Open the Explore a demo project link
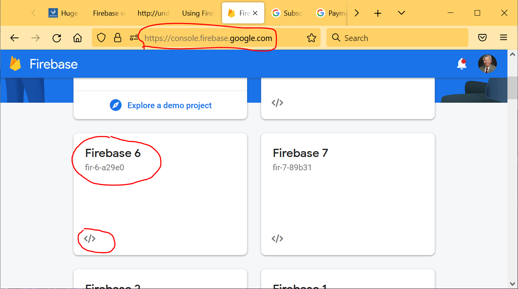518x289 pixels. tap(169, 105)
